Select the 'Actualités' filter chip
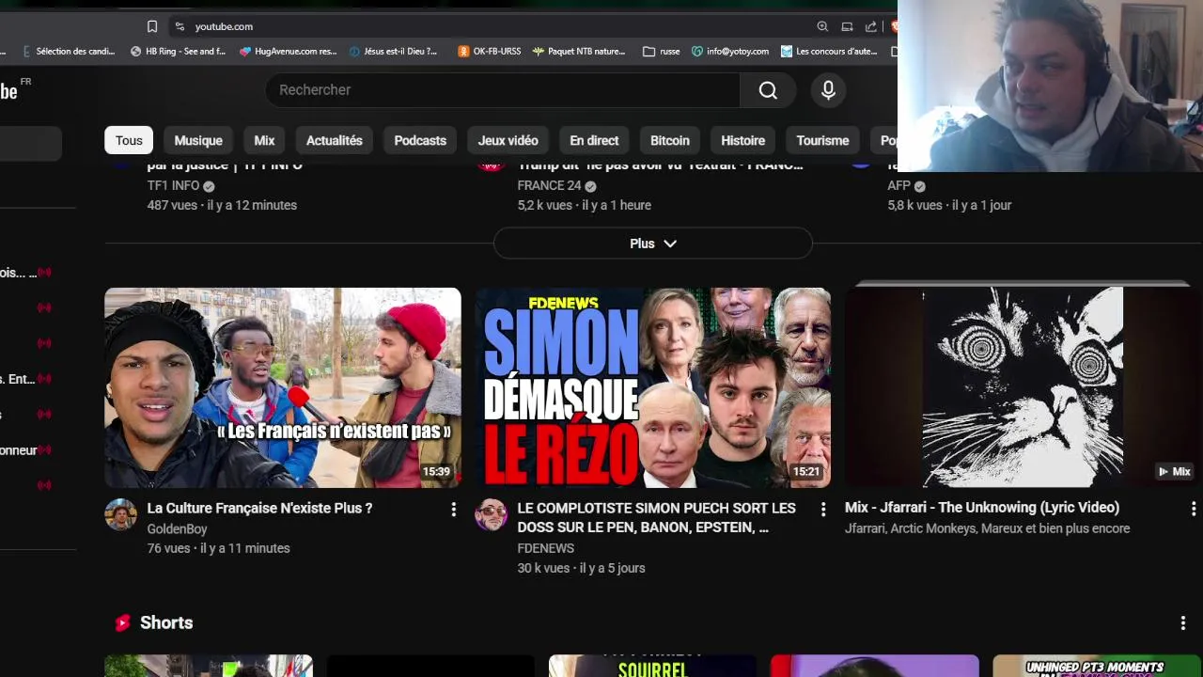Viewport: 1203px width, 677px height. [x=335, y=140]
